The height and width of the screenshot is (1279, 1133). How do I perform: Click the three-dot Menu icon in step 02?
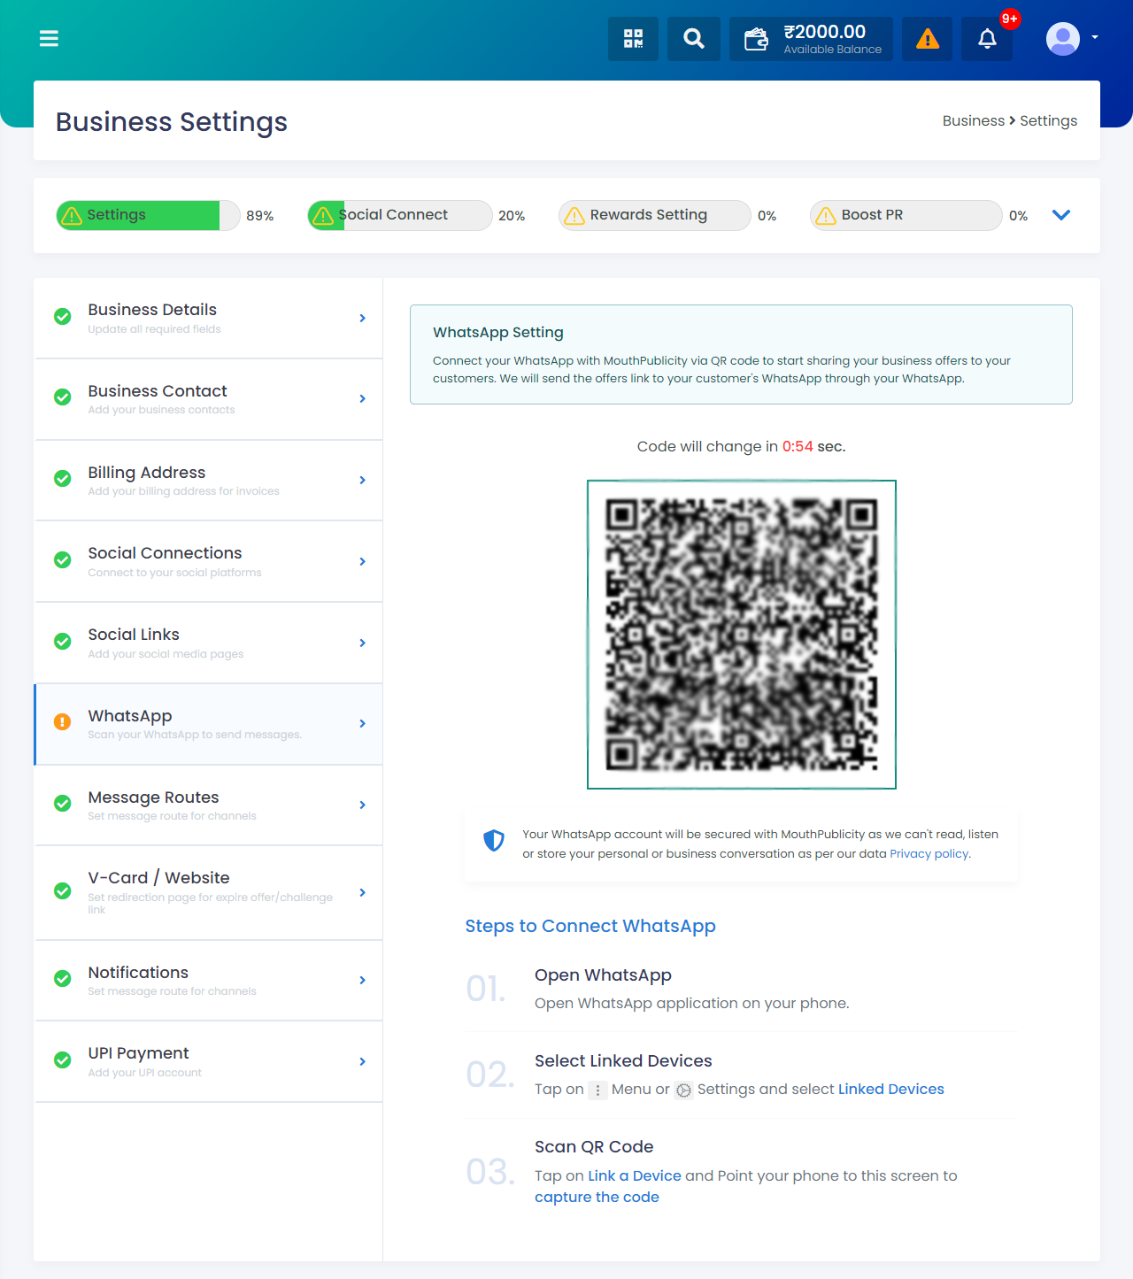(x=597, y=1090)
